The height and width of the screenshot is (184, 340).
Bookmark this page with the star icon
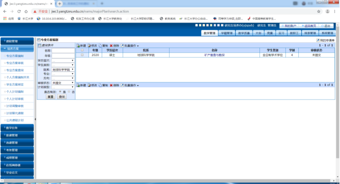[x=318, y=11]
